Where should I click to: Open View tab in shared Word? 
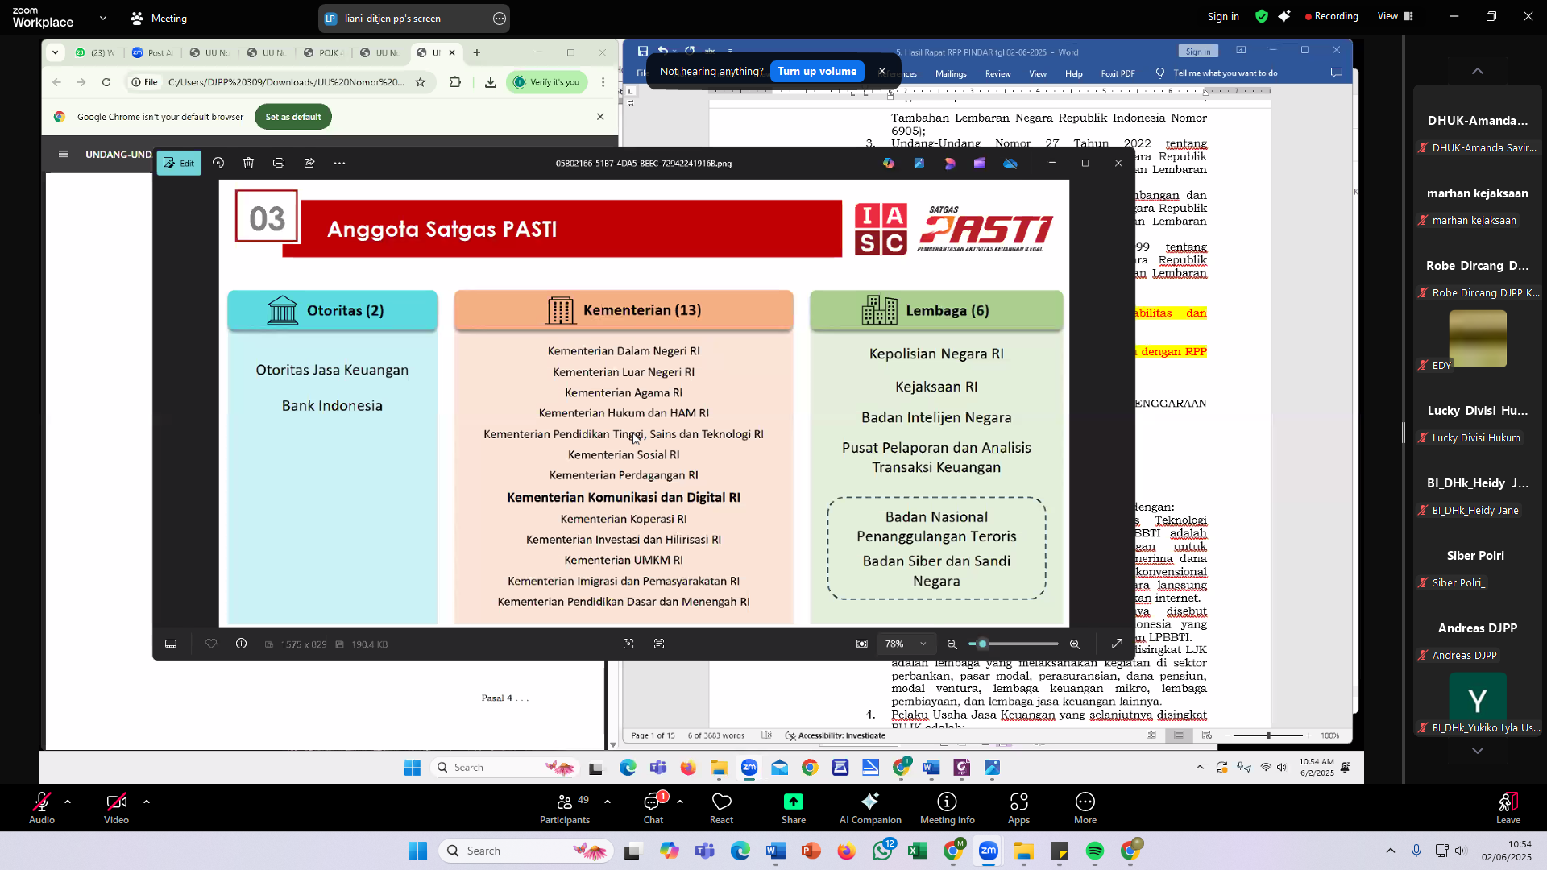pyautogui.click(x=1038, y=73)
